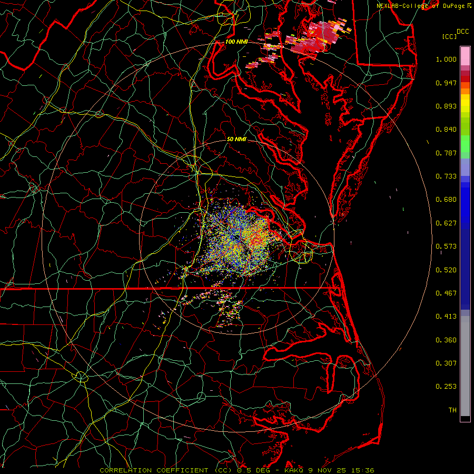The height and width of the screenshot is (474, 474).
Task: Click the 0.360 scale value
Action: click(x=446, y=340)
